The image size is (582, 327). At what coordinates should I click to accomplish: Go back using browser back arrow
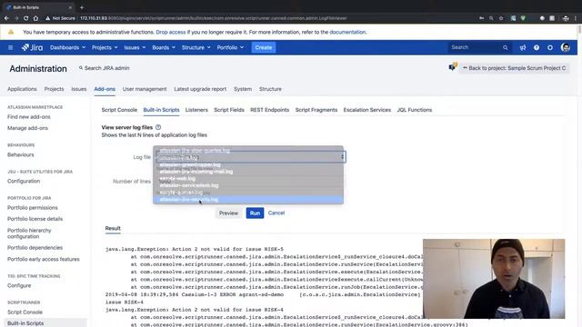[x=6, y=18]
